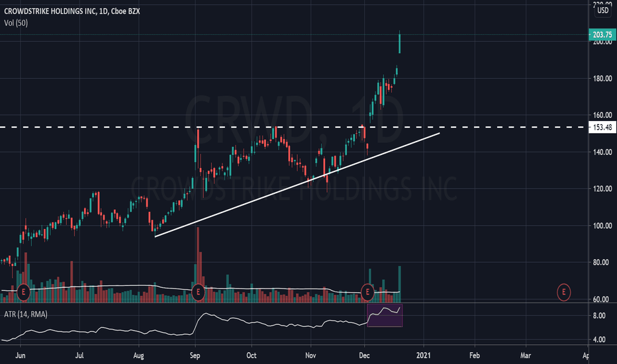Click the CROWDSTRIKE HOLDINGS INC symbol title
Viewport: 617px width, 364px height.
(72, 11)
